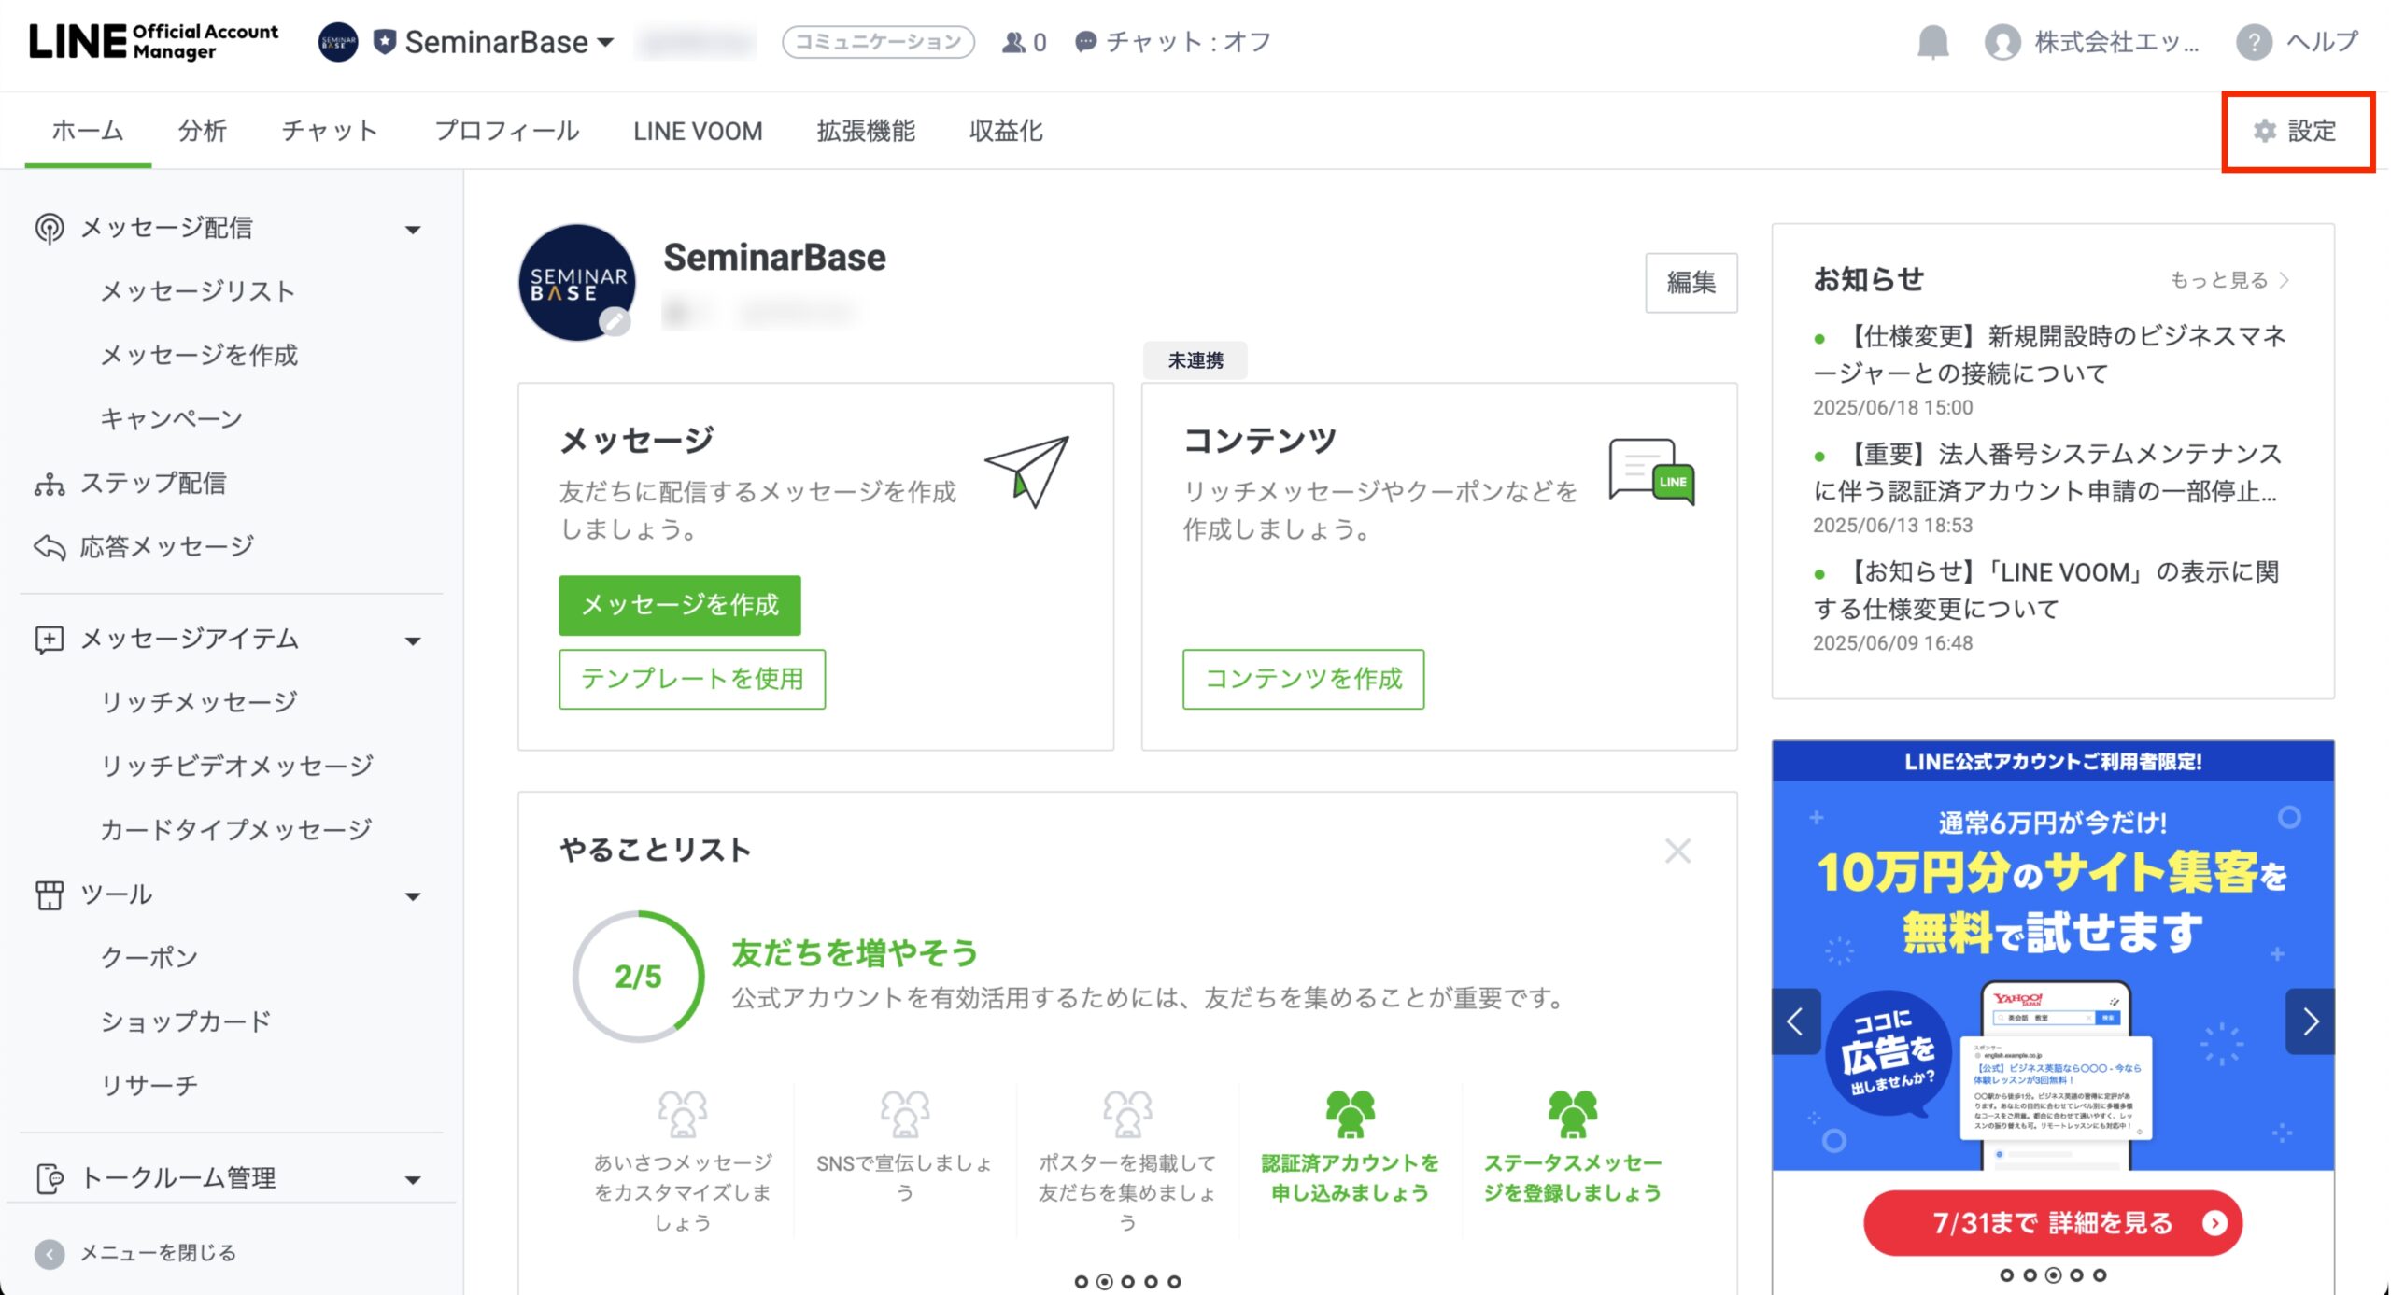This screenshot has height=1295, width=2391.
Task: Advance the ad banner with the right arrow
Action: click(2310, 1021)
